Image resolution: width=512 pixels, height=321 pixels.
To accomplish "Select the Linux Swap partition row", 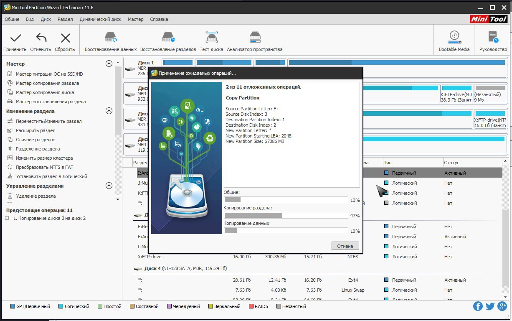I will pos(317,290).
